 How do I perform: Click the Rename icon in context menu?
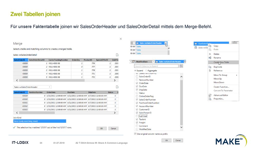(x=210, y=58)
